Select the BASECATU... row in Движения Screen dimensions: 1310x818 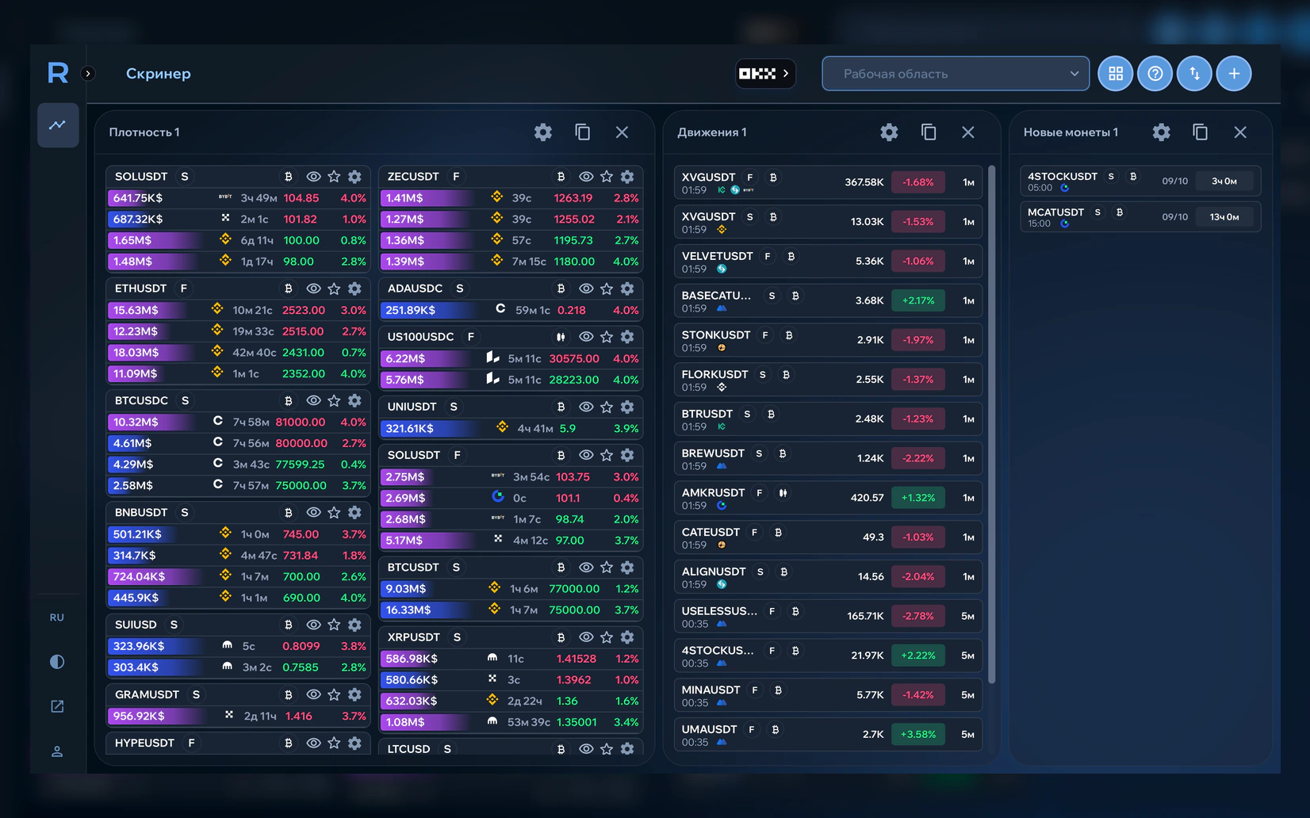(x=829, y=300)
